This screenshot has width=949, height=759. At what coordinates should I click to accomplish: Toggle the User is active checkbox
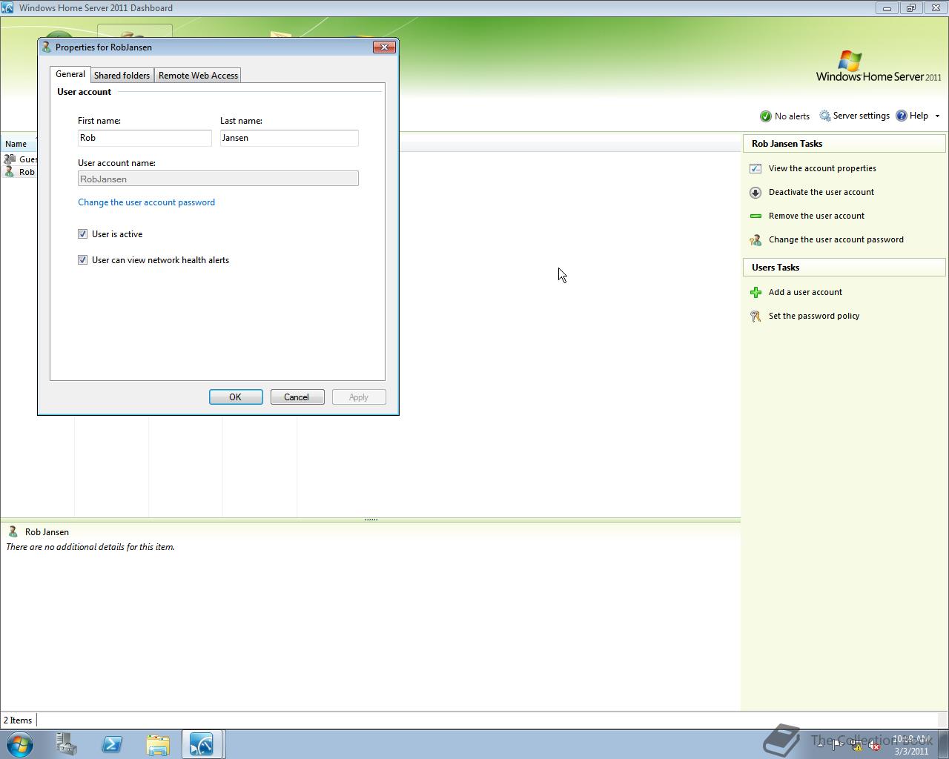82,233
